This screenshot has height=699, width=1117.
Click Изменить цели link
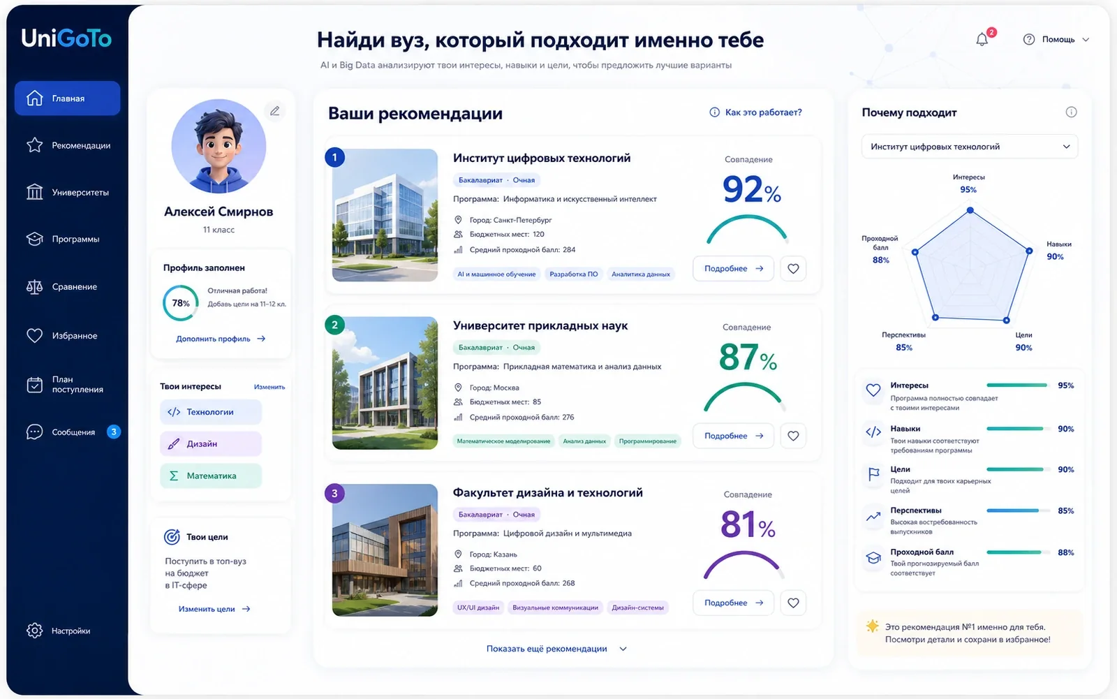[214, 609]
